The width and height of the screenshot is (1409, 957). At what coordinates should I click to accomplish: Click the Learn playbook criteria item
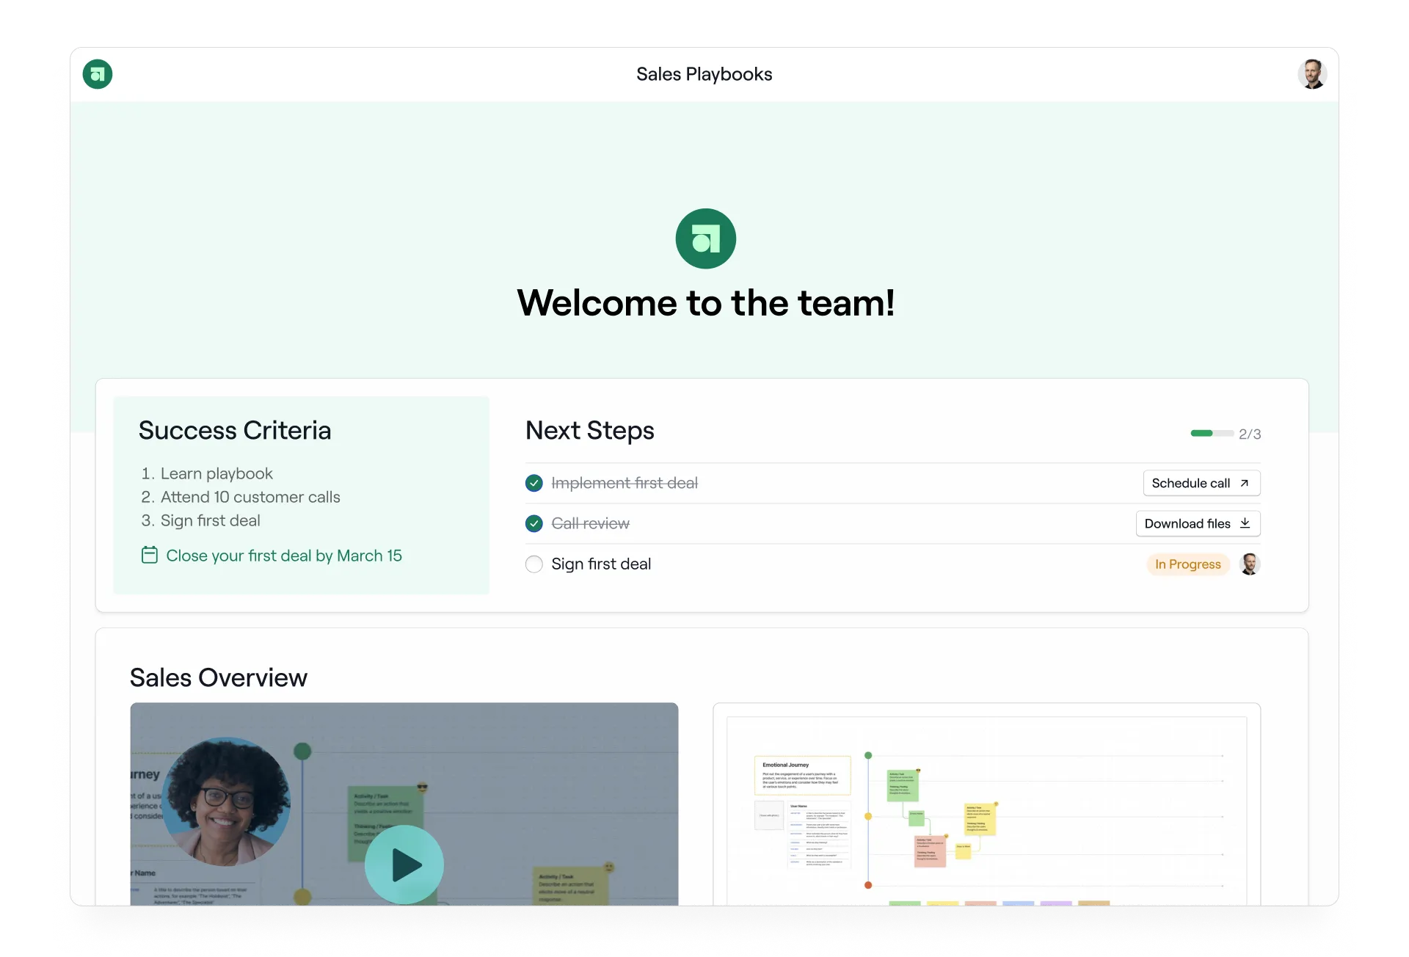tap(216, 473)
